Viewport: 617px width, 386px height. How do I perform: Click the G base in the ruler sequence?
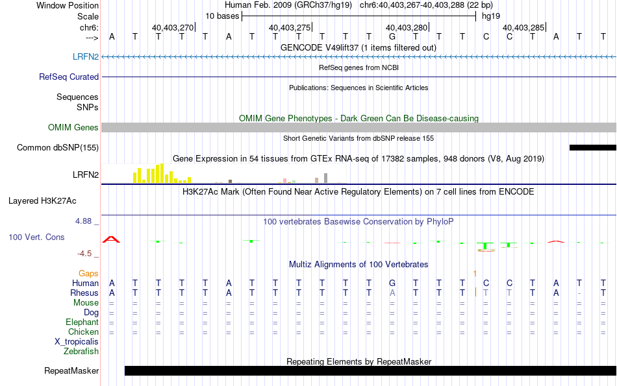(x=392, y=37)
